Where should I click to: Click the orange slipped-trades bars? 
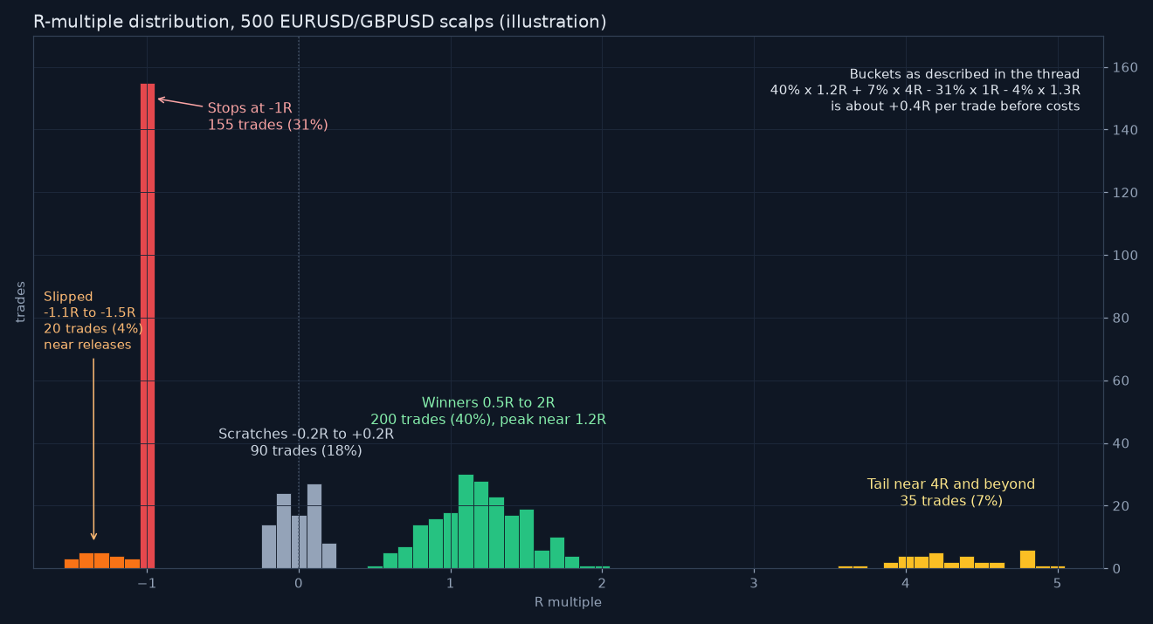tap(102, 560)
